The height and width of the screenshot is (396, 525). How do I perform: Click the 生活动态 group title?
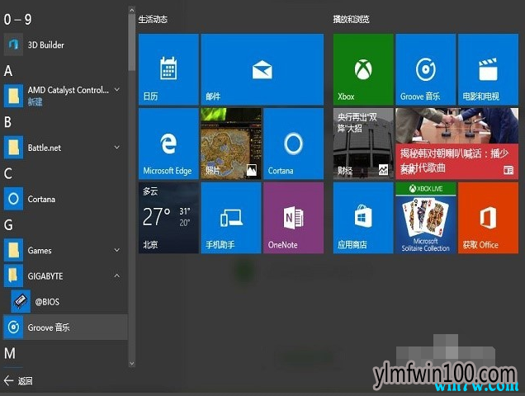153,20
